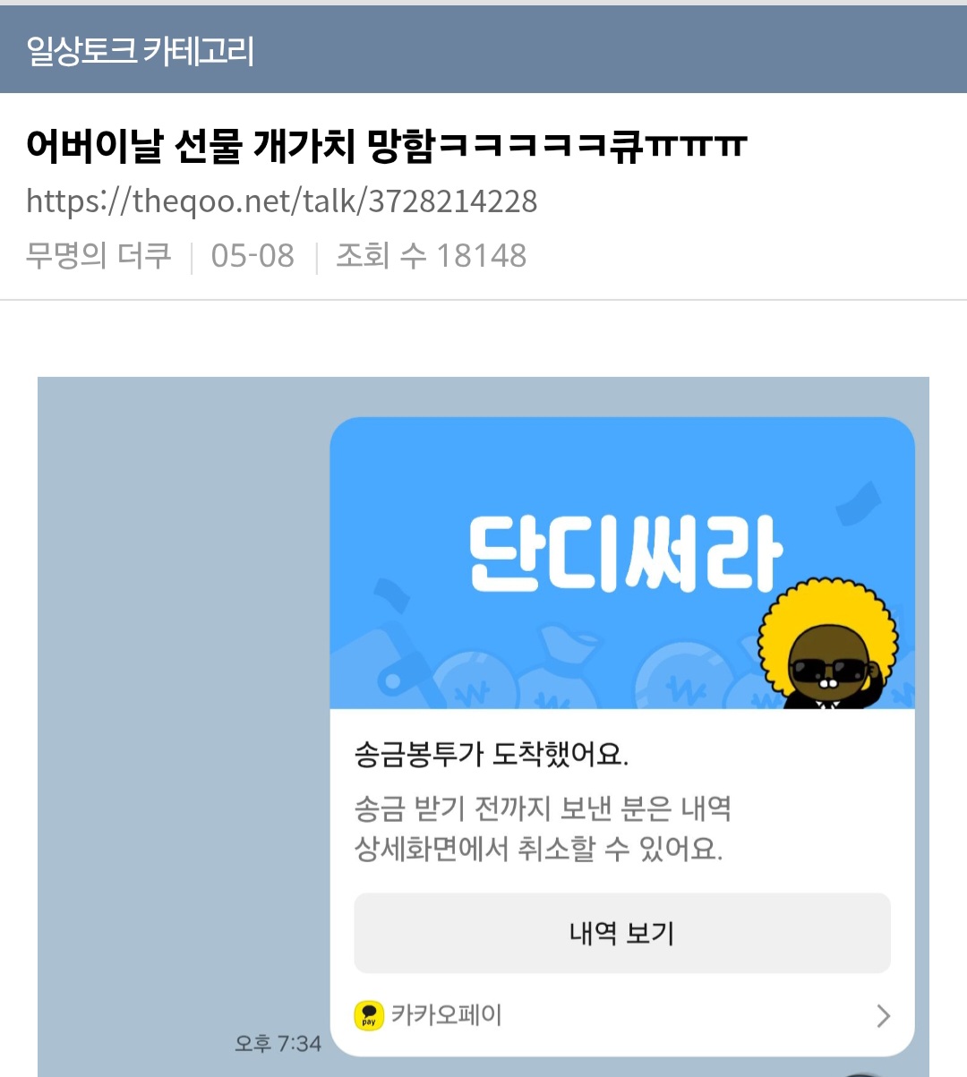Open the 내역 보기 button

click(x=622, y=933)
